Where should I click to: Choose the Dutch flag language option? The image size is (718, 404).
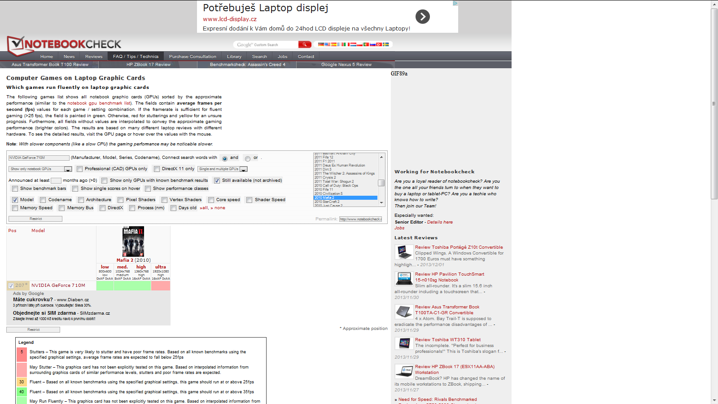353,44
